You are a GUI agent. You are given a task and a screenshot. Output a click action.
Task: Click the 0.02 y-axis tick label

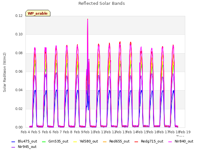pos(19,109)
